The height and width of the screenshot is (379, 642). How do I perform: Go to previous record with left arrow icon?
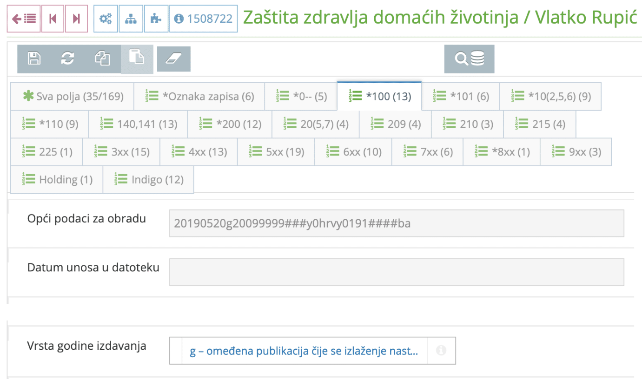(53, 19)
